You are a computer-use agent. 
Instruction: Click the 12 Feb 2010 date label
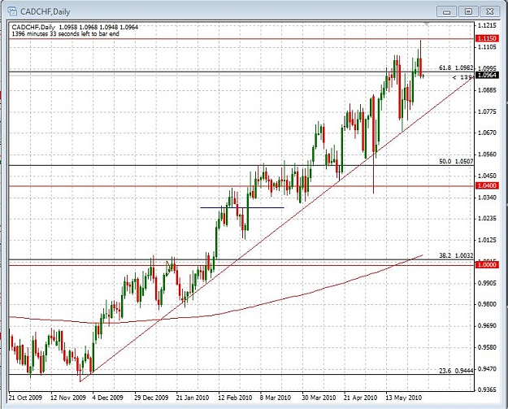(x=235, y=398)
